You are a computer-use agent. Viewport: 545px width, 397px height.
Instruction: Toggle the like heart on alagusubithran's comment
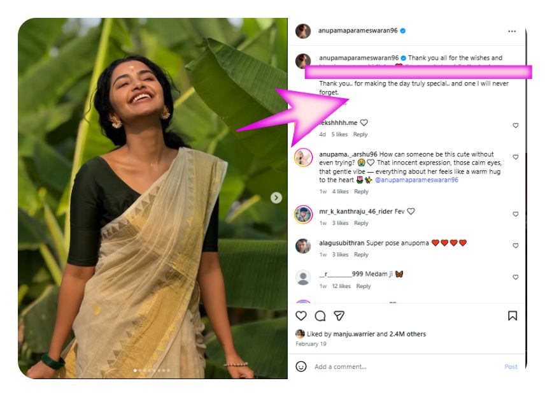516,245
